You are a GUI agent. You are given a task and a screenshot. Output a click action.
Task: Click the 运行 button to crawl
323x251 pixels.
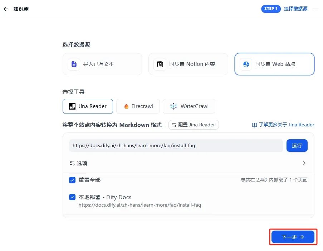297,145
